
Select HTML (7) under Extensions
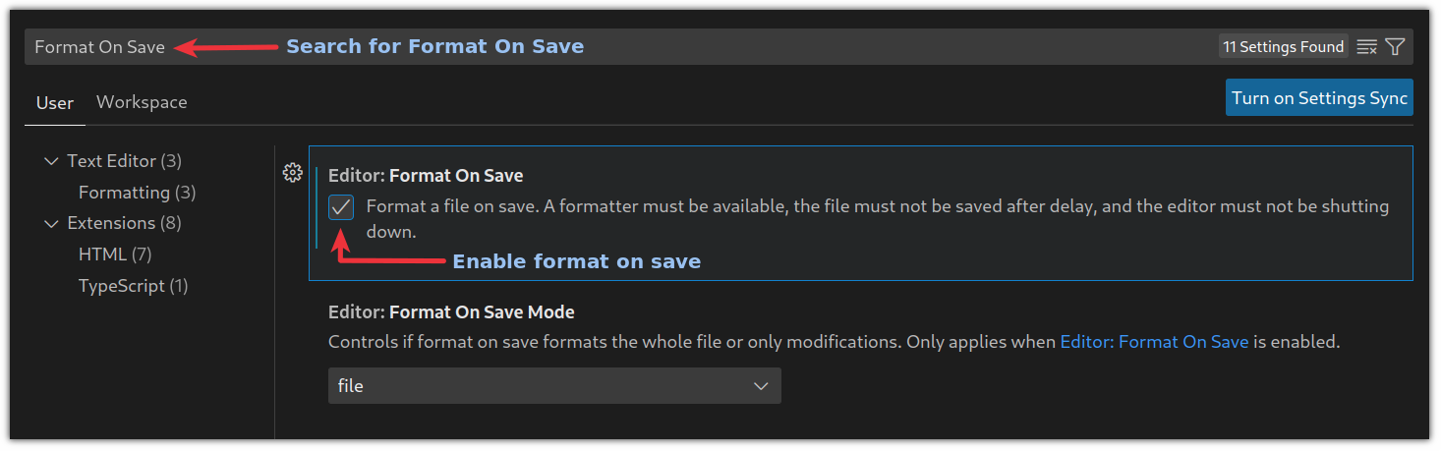pos(115,254)
